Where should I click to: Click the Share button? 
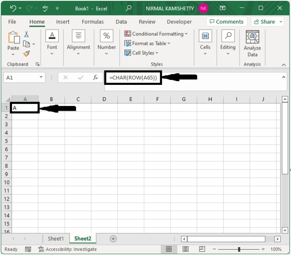pyautogui.click(x=264, y=22)
